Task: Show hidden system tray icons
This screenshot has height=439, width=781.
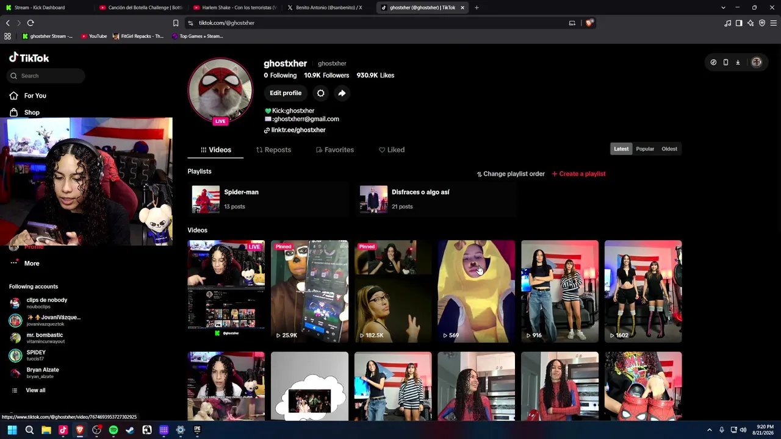Action: coord(709,430)
